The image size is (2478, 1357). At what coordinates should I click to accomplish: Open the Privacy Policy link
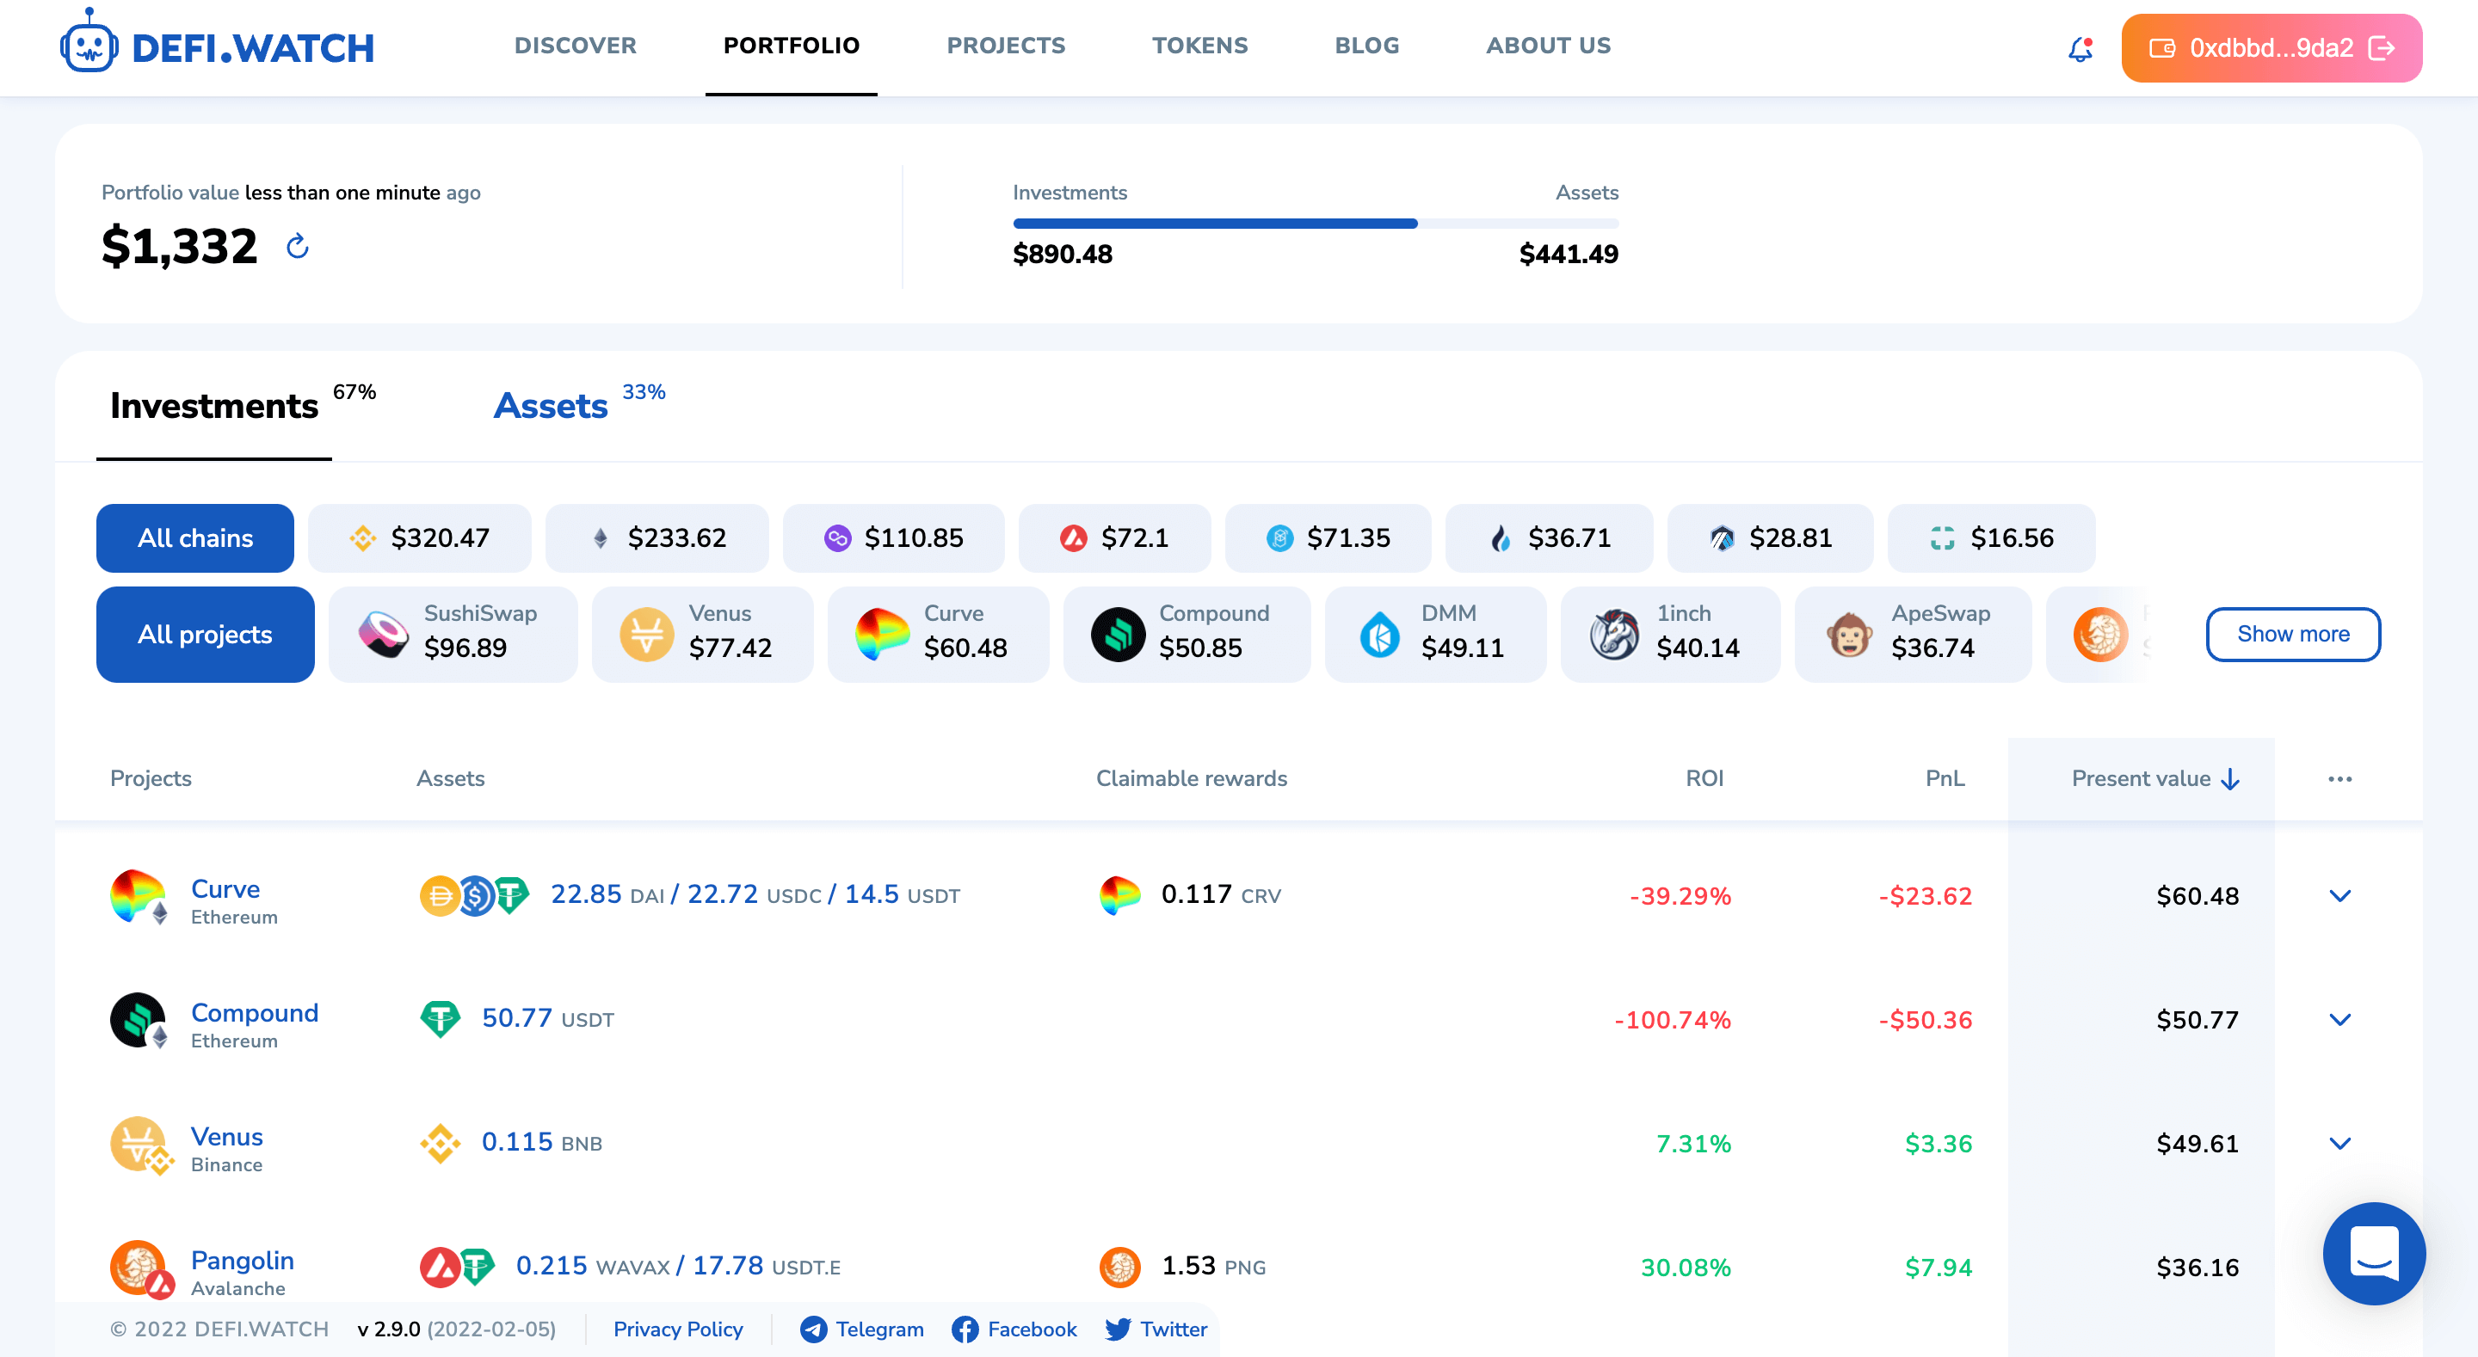pyautogui.click(x=678, y=1330)
